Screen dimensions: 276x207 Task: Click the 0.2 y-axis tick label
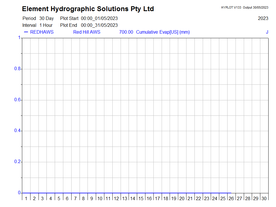[17, 162]
